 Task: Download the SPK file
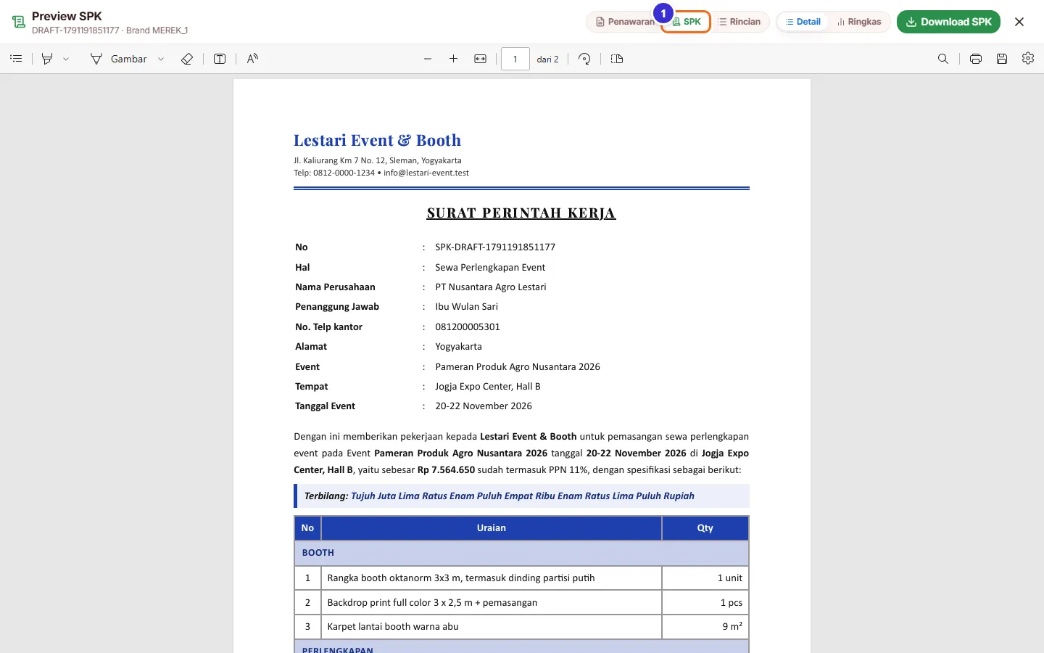948,22
